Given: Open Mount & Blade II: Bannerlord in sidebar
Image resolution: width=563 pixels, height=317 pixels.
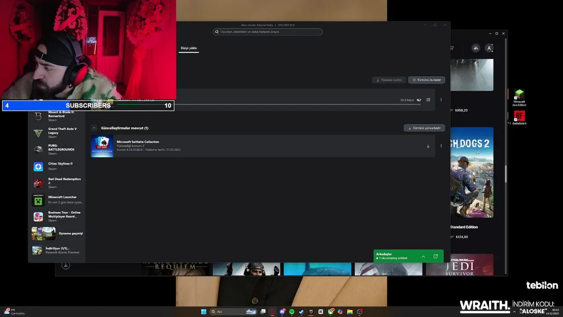Looking at the screenshot, I should [58, 116].
